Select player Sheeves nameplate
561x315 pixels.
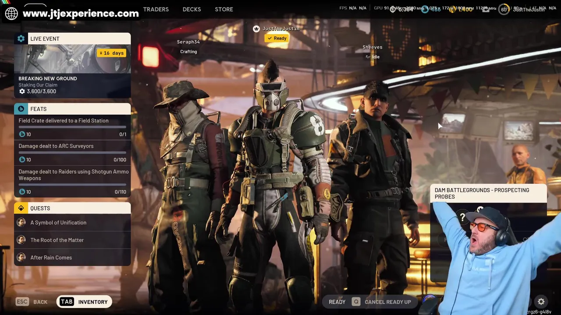(373, 47)
